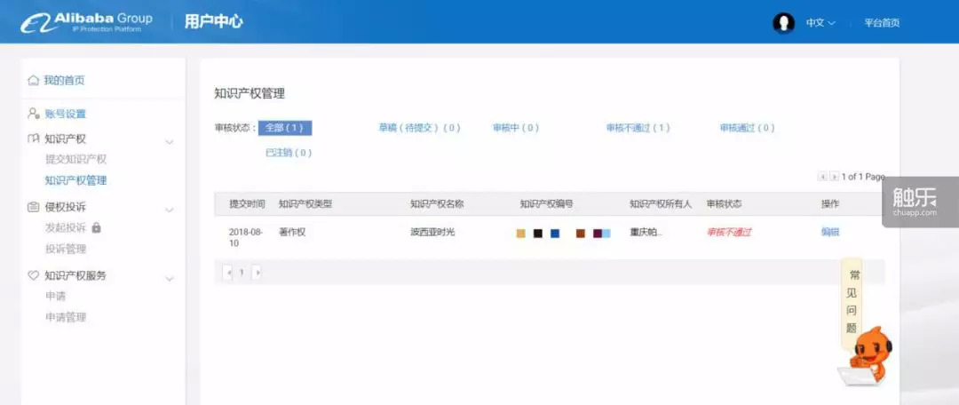Click bottom pagination previous arrow

(229, 273)
